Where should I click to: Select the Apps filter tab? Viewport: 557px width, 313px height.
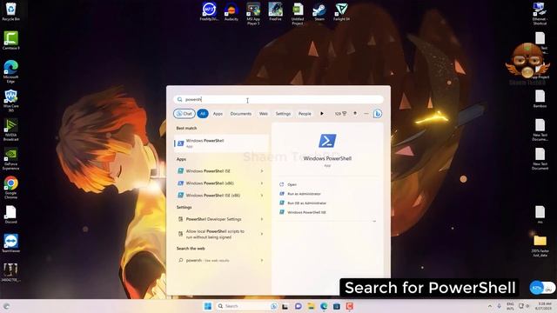pyautogui.click(x=218, y=114)
